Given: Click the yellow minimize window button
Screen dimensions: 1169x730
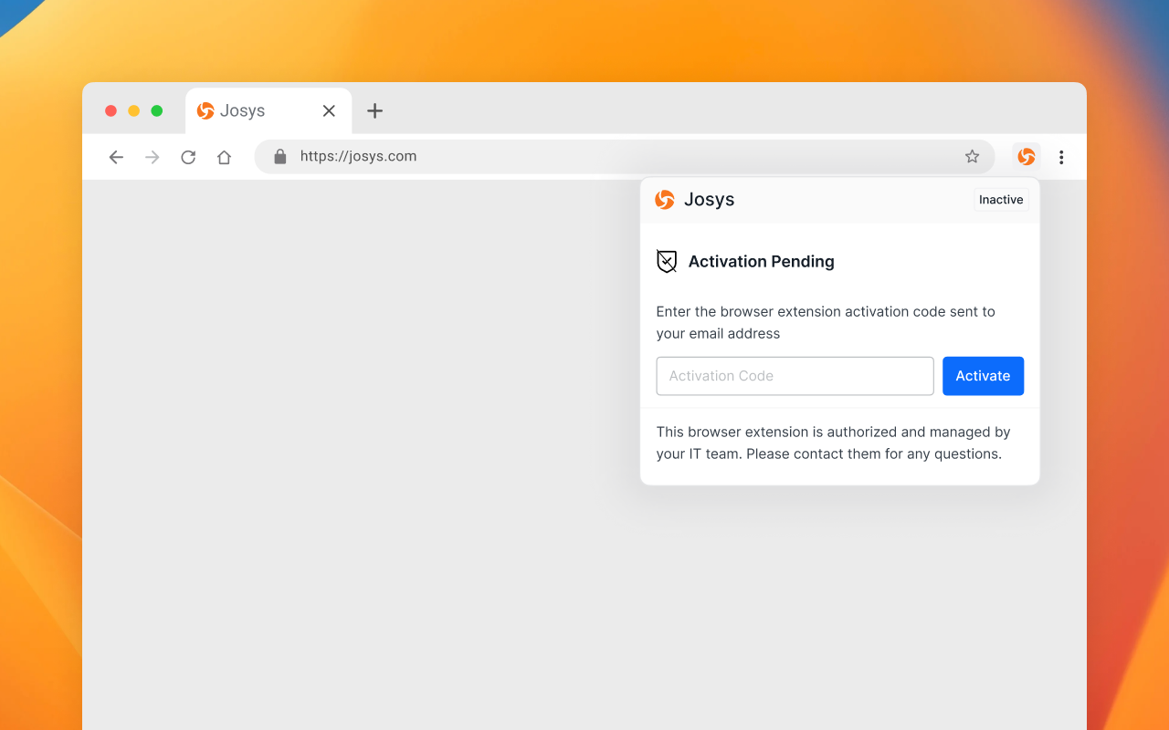Looking at the screenshot, I should click(x=134, y=110).
